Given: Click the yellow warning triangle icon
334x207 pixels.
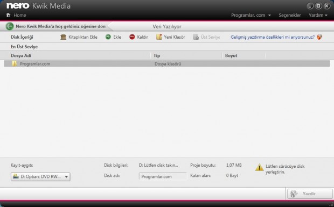Looking at the screenshot, I should (x=259, y=167).
